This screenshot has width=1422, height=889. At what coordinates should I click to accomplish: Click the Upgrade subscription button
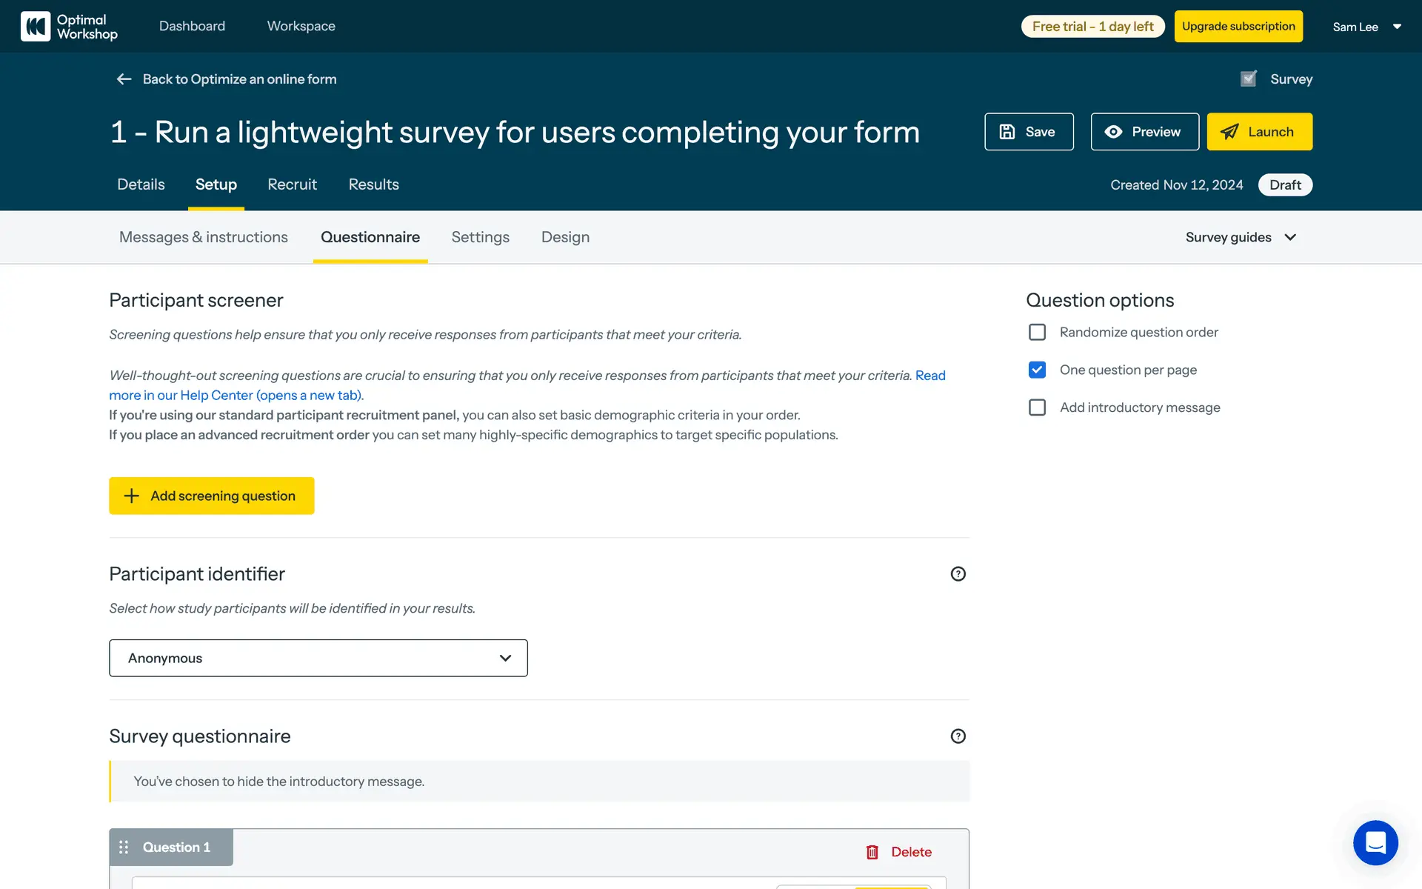click(x=1238, y=27)
